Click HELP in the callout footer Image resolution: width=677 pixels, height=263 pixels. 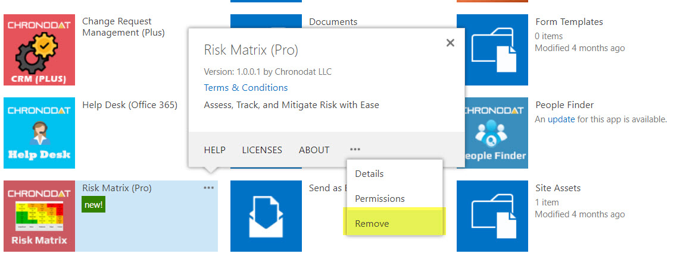(x=214, y=150)
